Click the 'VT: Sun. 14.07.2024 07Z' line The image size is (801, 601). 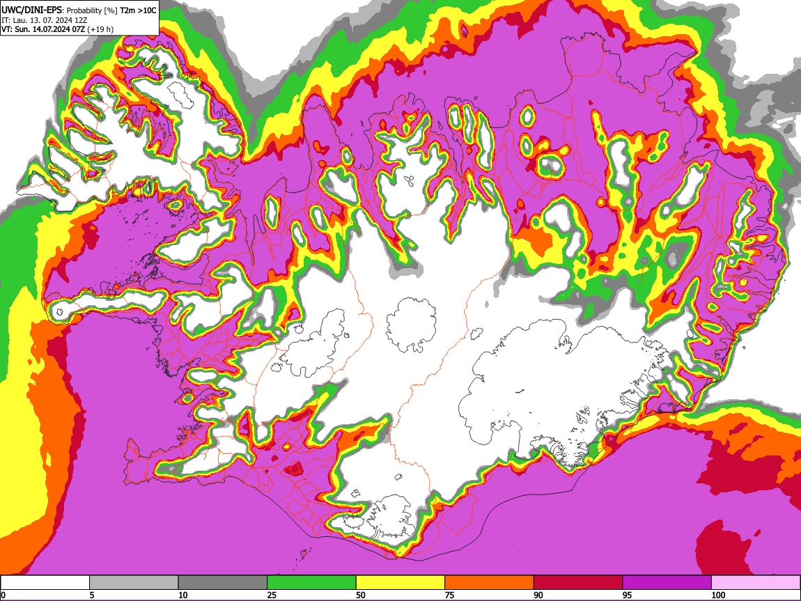[43, 29]
